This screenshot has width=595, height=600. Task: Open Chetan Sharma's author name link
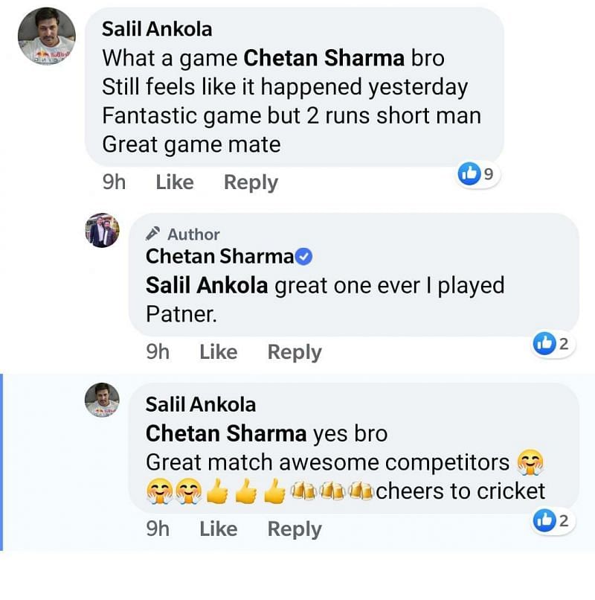click(x=220, y=257)
